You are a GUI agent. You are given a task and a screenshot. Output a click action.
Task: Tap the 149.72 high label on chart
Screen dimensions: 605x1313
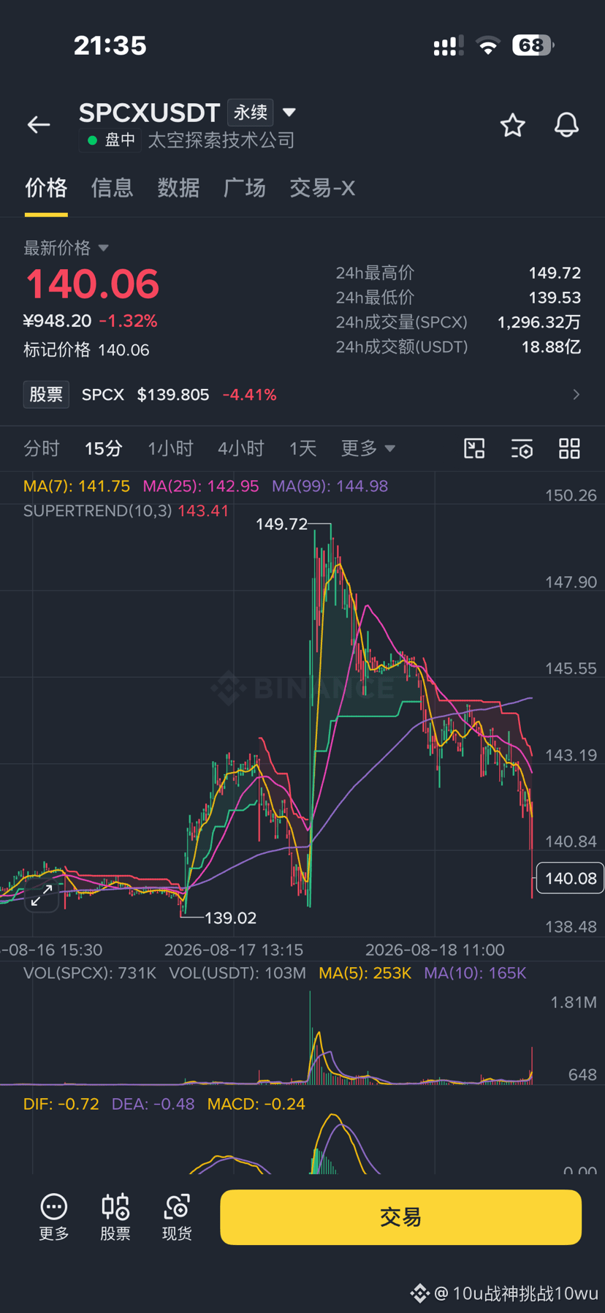click(281, 524)
